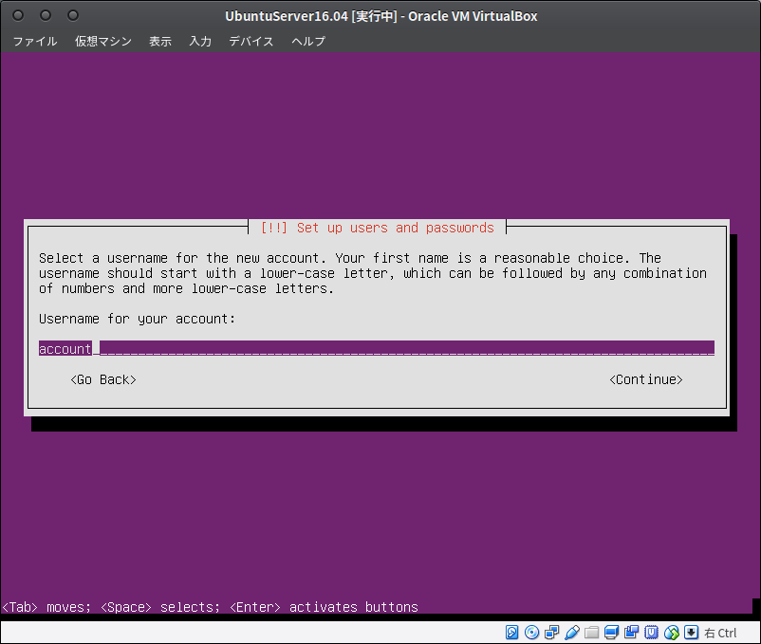Select the Go Back button
Image resolution: width=761 pixels, height=644 pixels.
pyautogui.click(x=103, y=379)
